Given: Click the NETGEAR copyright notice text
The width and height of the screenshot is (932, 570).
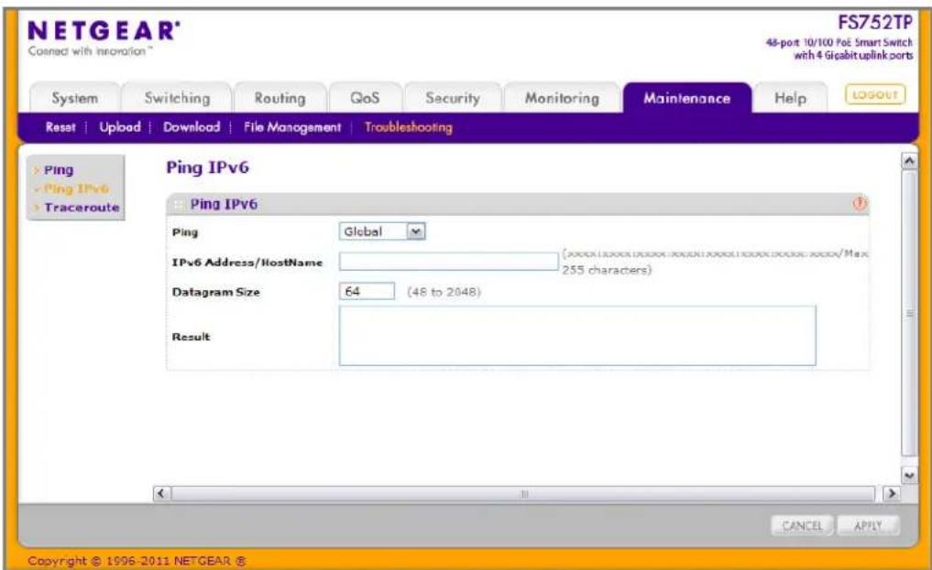Looking at the screenshot, I should pos(137,561).
